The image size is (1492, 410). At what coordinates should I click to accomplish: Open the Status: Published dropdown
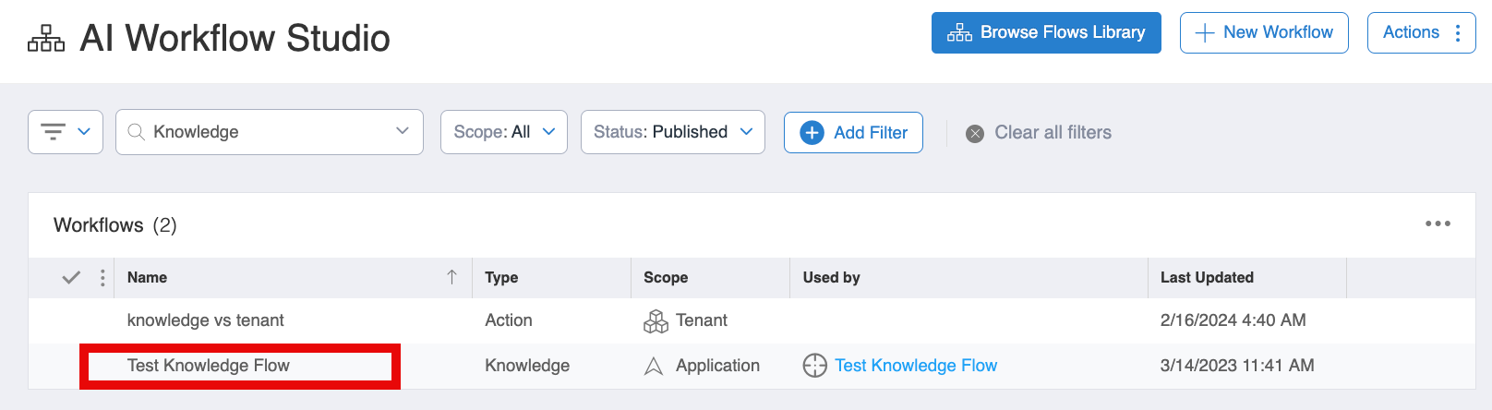(672, 132)
